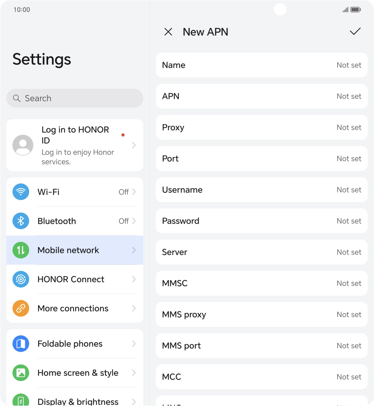Expand Bluetooth settings via its chevron
The height and width of the screenshot is (406, 374).
tap(134, 221)
